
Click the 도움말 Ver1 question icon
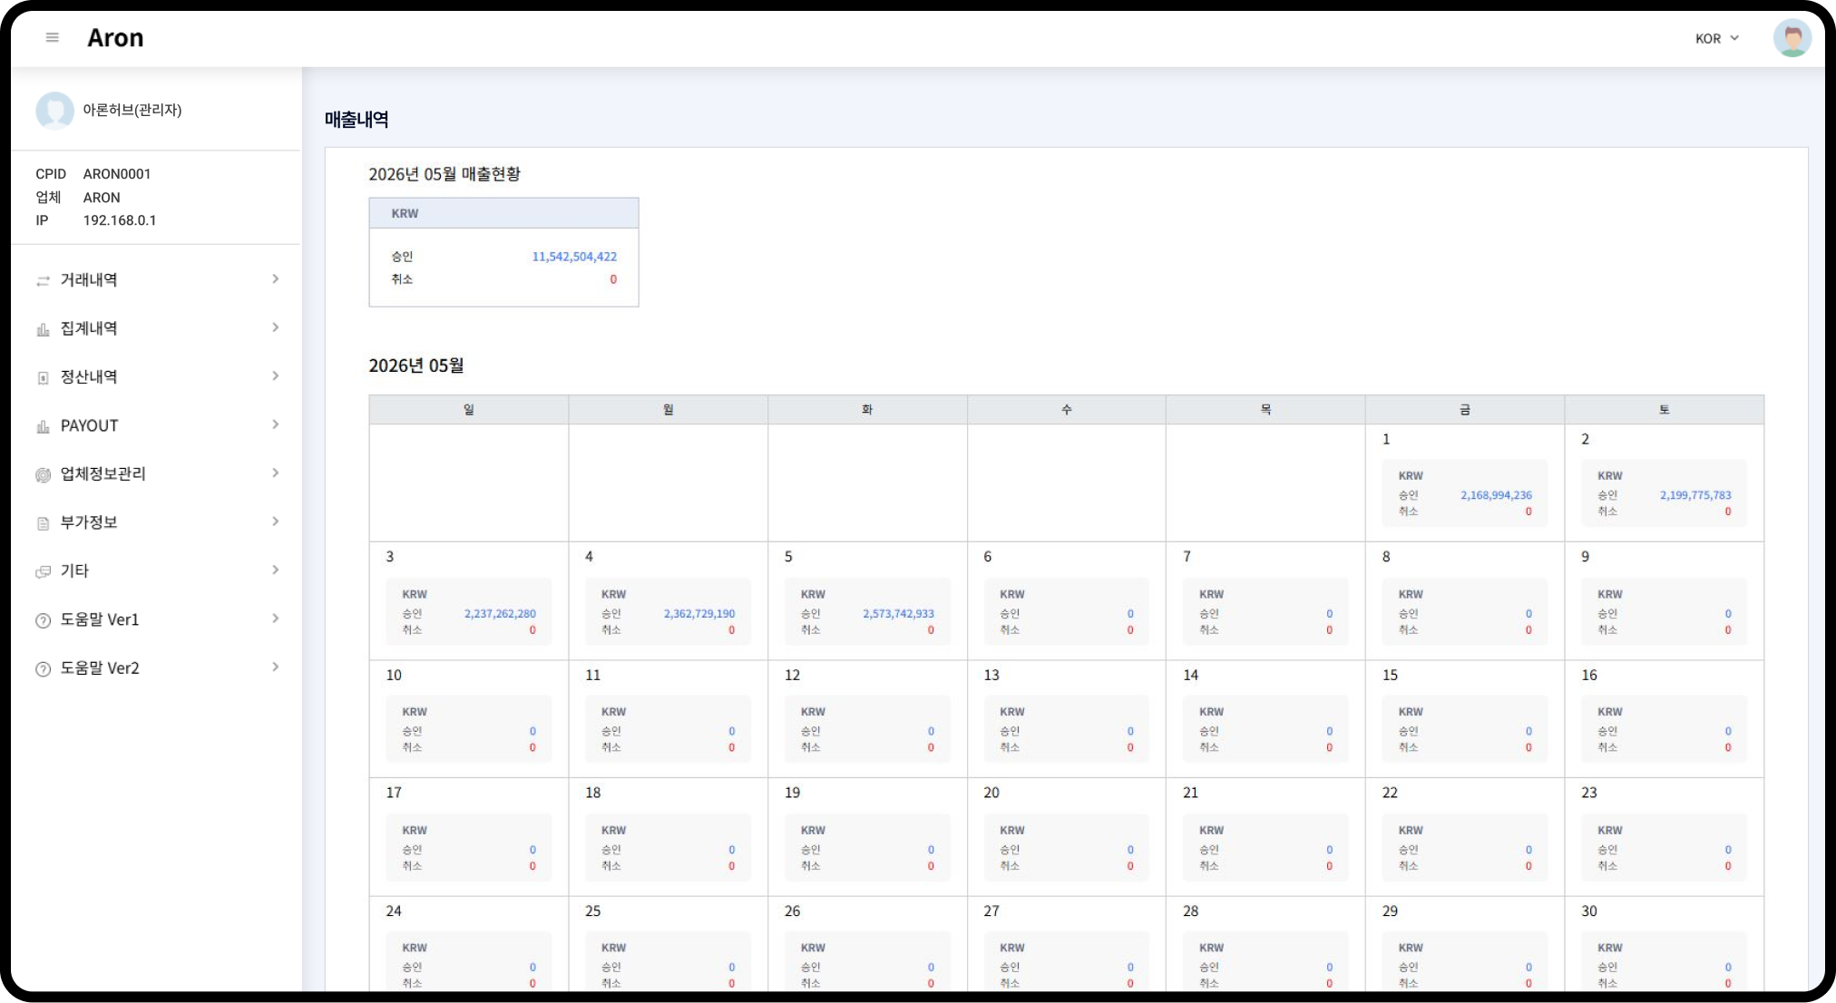[43, 620]
